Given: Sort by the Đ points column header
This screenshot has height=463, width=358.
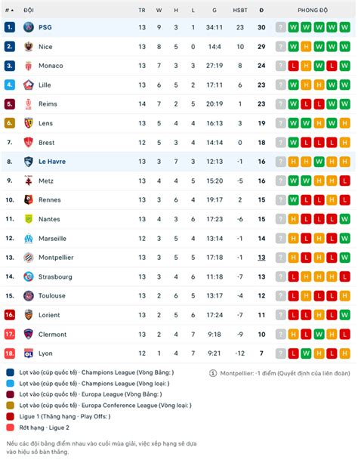Looking at the screenshot, I should pos(261,11).
